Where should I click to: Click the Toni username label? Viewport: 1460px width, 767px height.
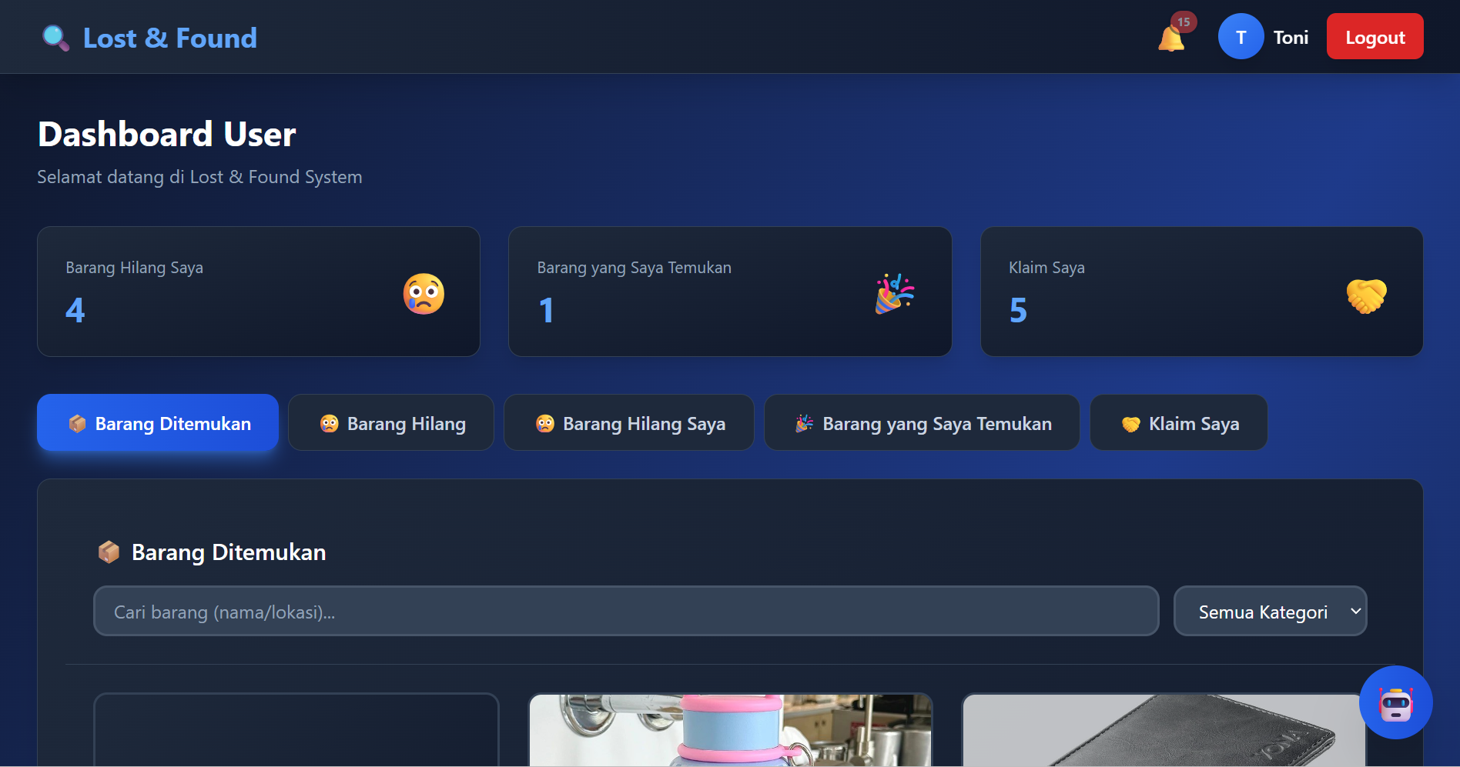(1291, 38)
